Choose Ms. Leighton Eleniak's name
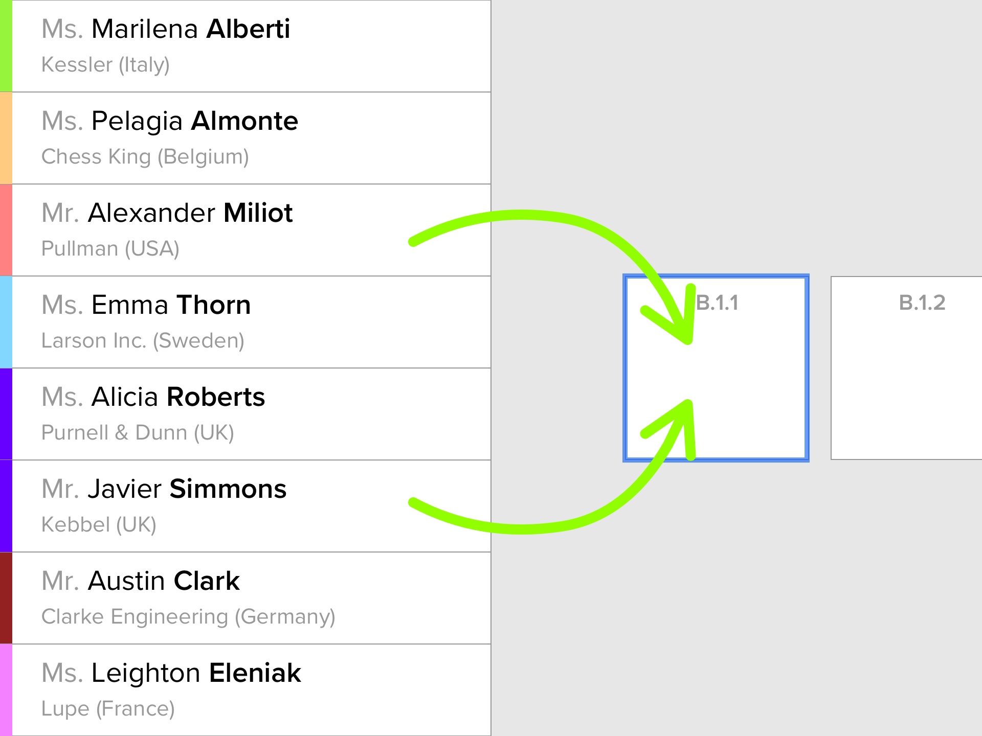 coord(171,673)
